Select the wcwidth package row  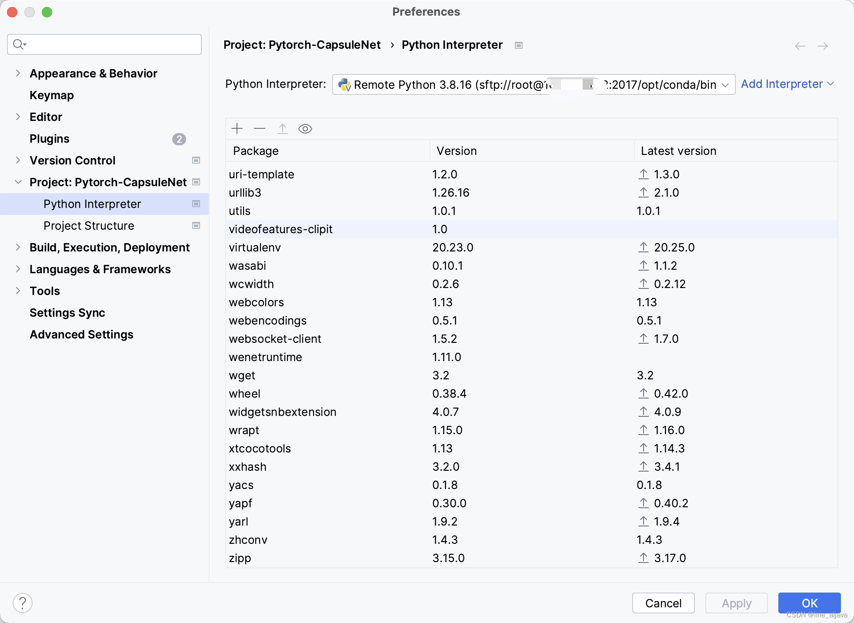tap(531, 284)
